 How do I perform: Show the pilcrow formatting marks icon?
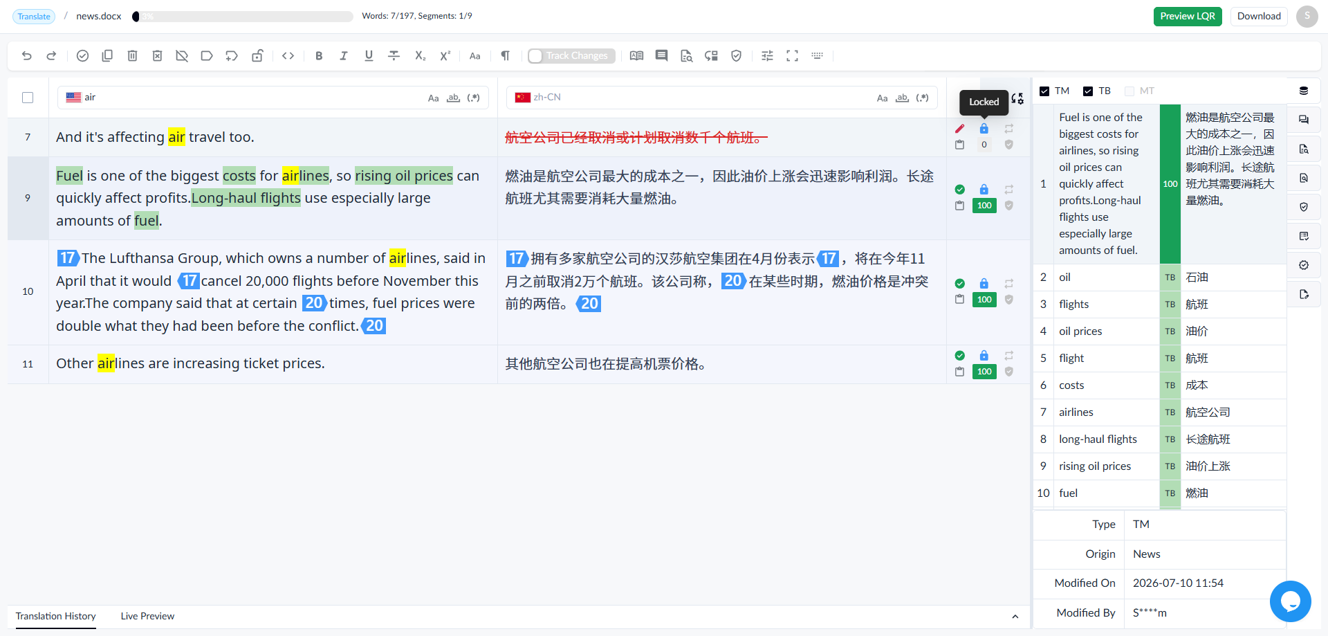click(x=505, y=56)
